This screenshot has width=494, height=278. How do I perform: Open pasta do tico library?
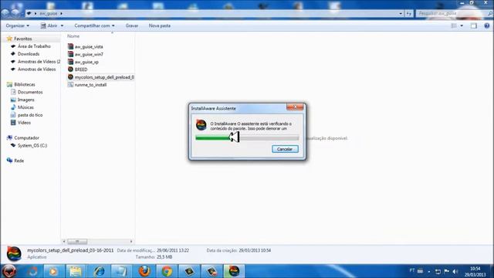(30, 115)
